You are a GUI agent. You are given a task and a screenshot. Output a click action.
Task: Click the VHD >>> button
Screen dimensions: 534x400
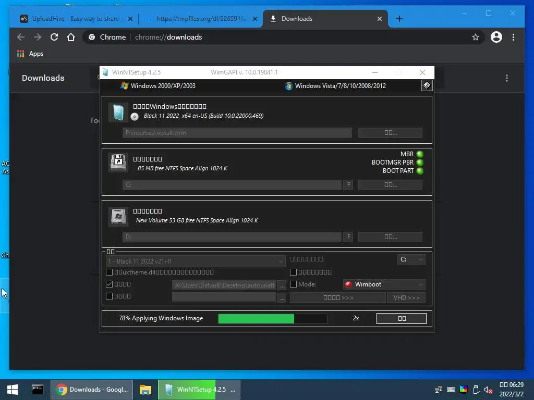click(x=406, y=297)
